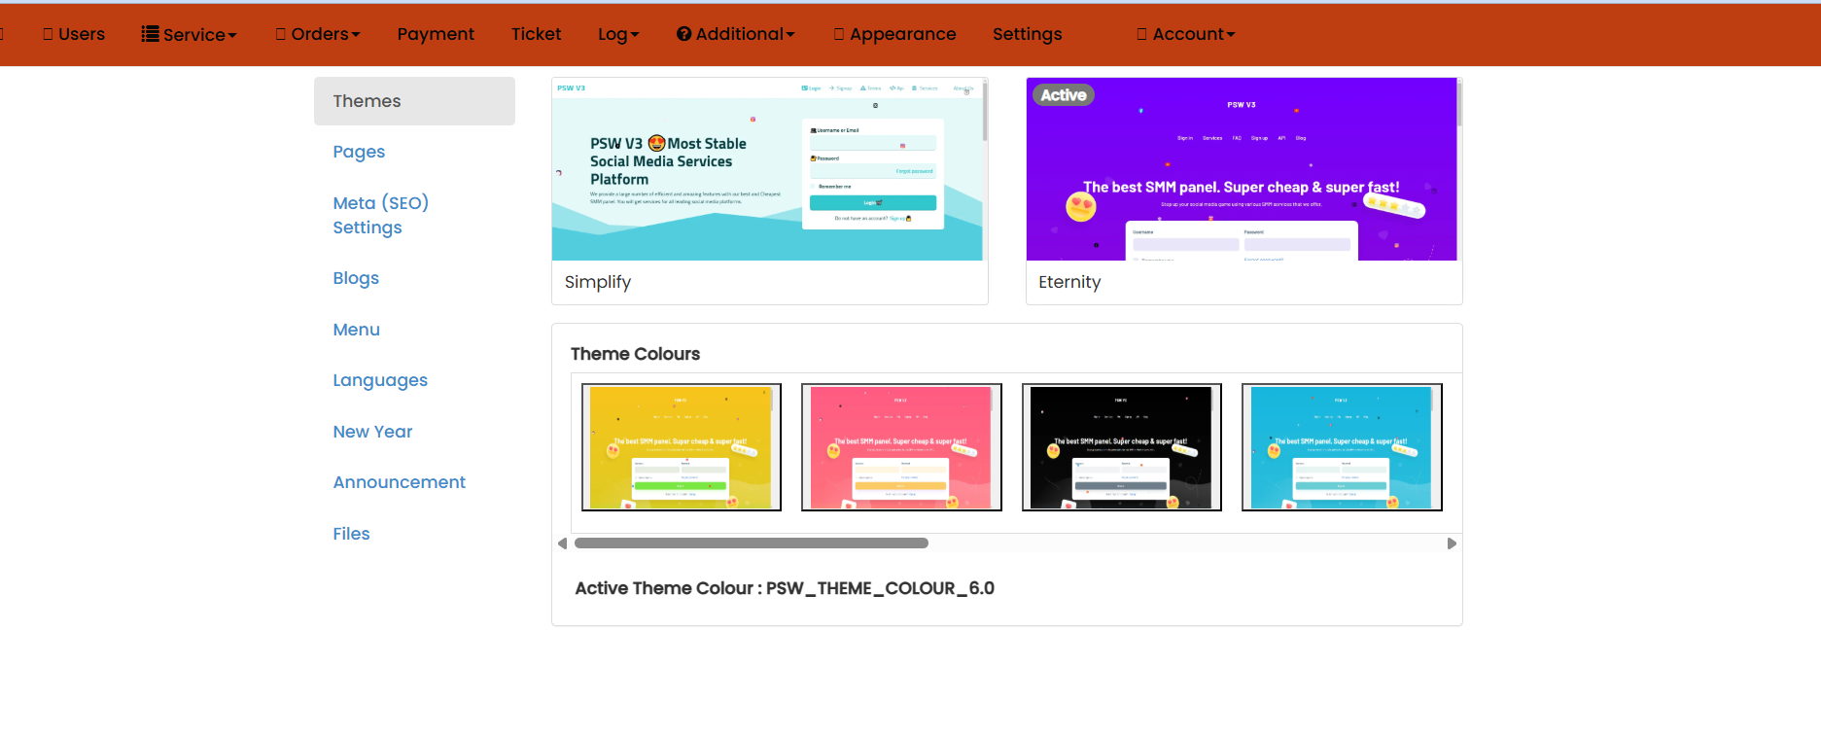Click the horizontal scrollbar thumb of colours
The image size is (1821, 736).
click(x=752, y=543)
